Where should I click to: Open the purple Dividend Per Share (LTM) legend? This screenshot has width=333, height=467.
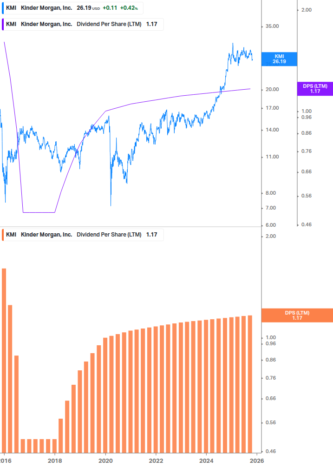[82, 25]
